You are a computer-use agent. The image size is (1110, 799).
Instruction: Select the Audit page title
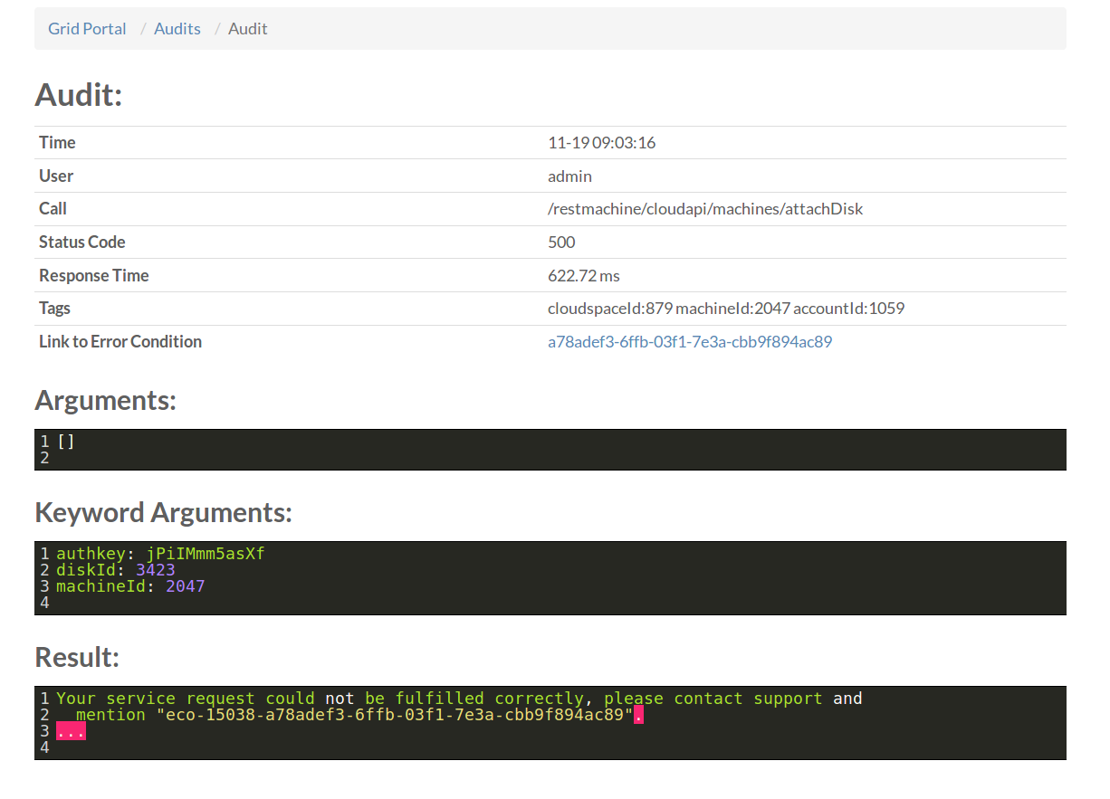(79, 94)
